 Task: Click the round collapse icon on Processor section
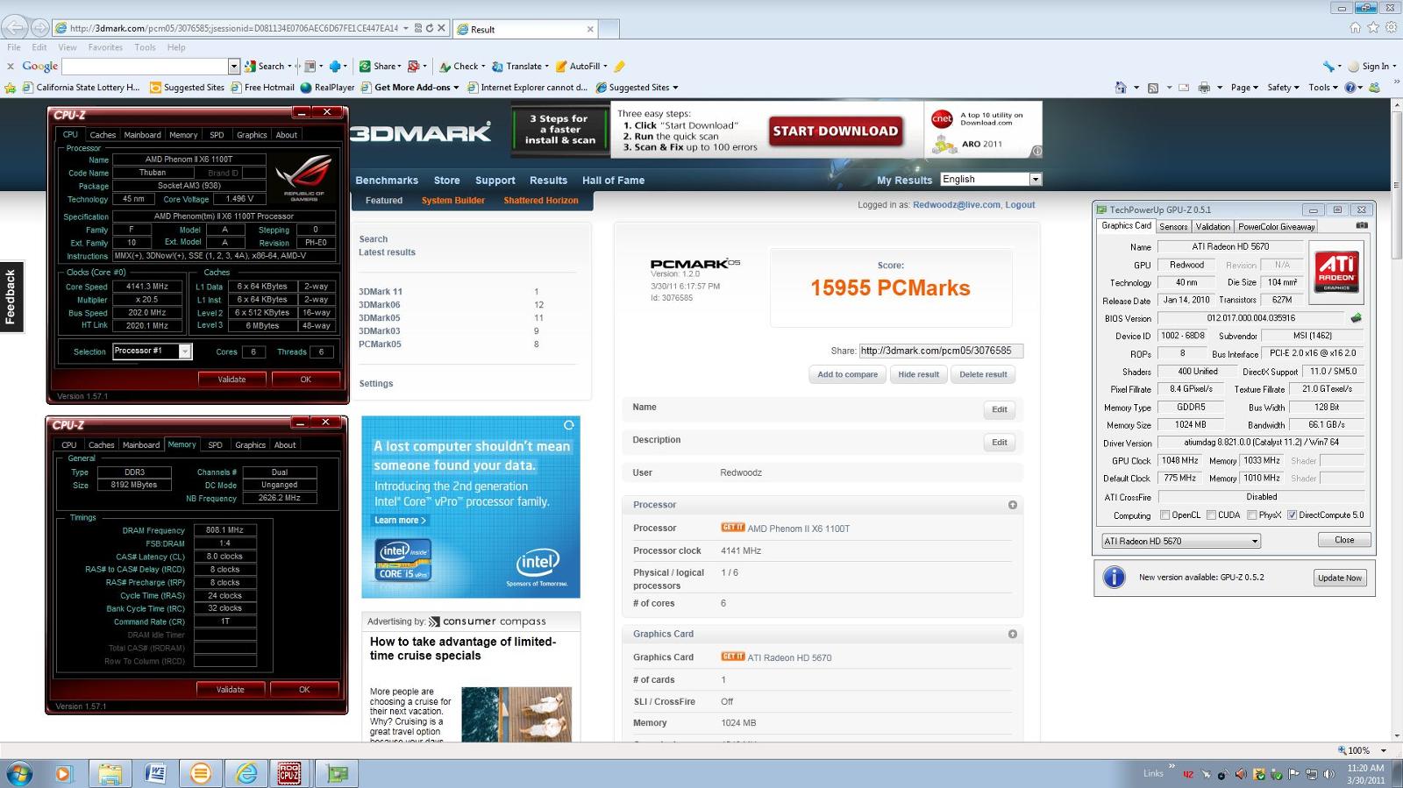click(x=1013, y=505)
